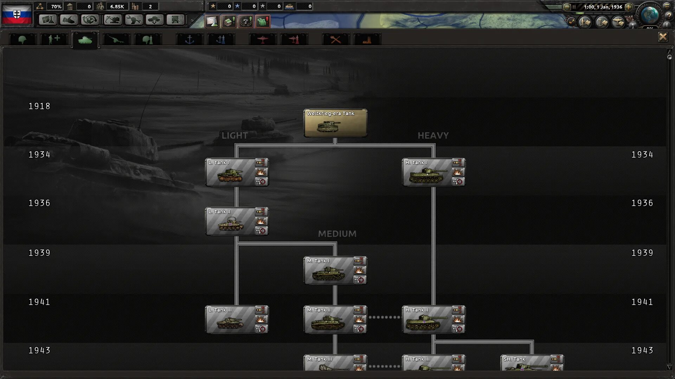Open the Production wrench button

pyautogui.click(x=134, y=20)
